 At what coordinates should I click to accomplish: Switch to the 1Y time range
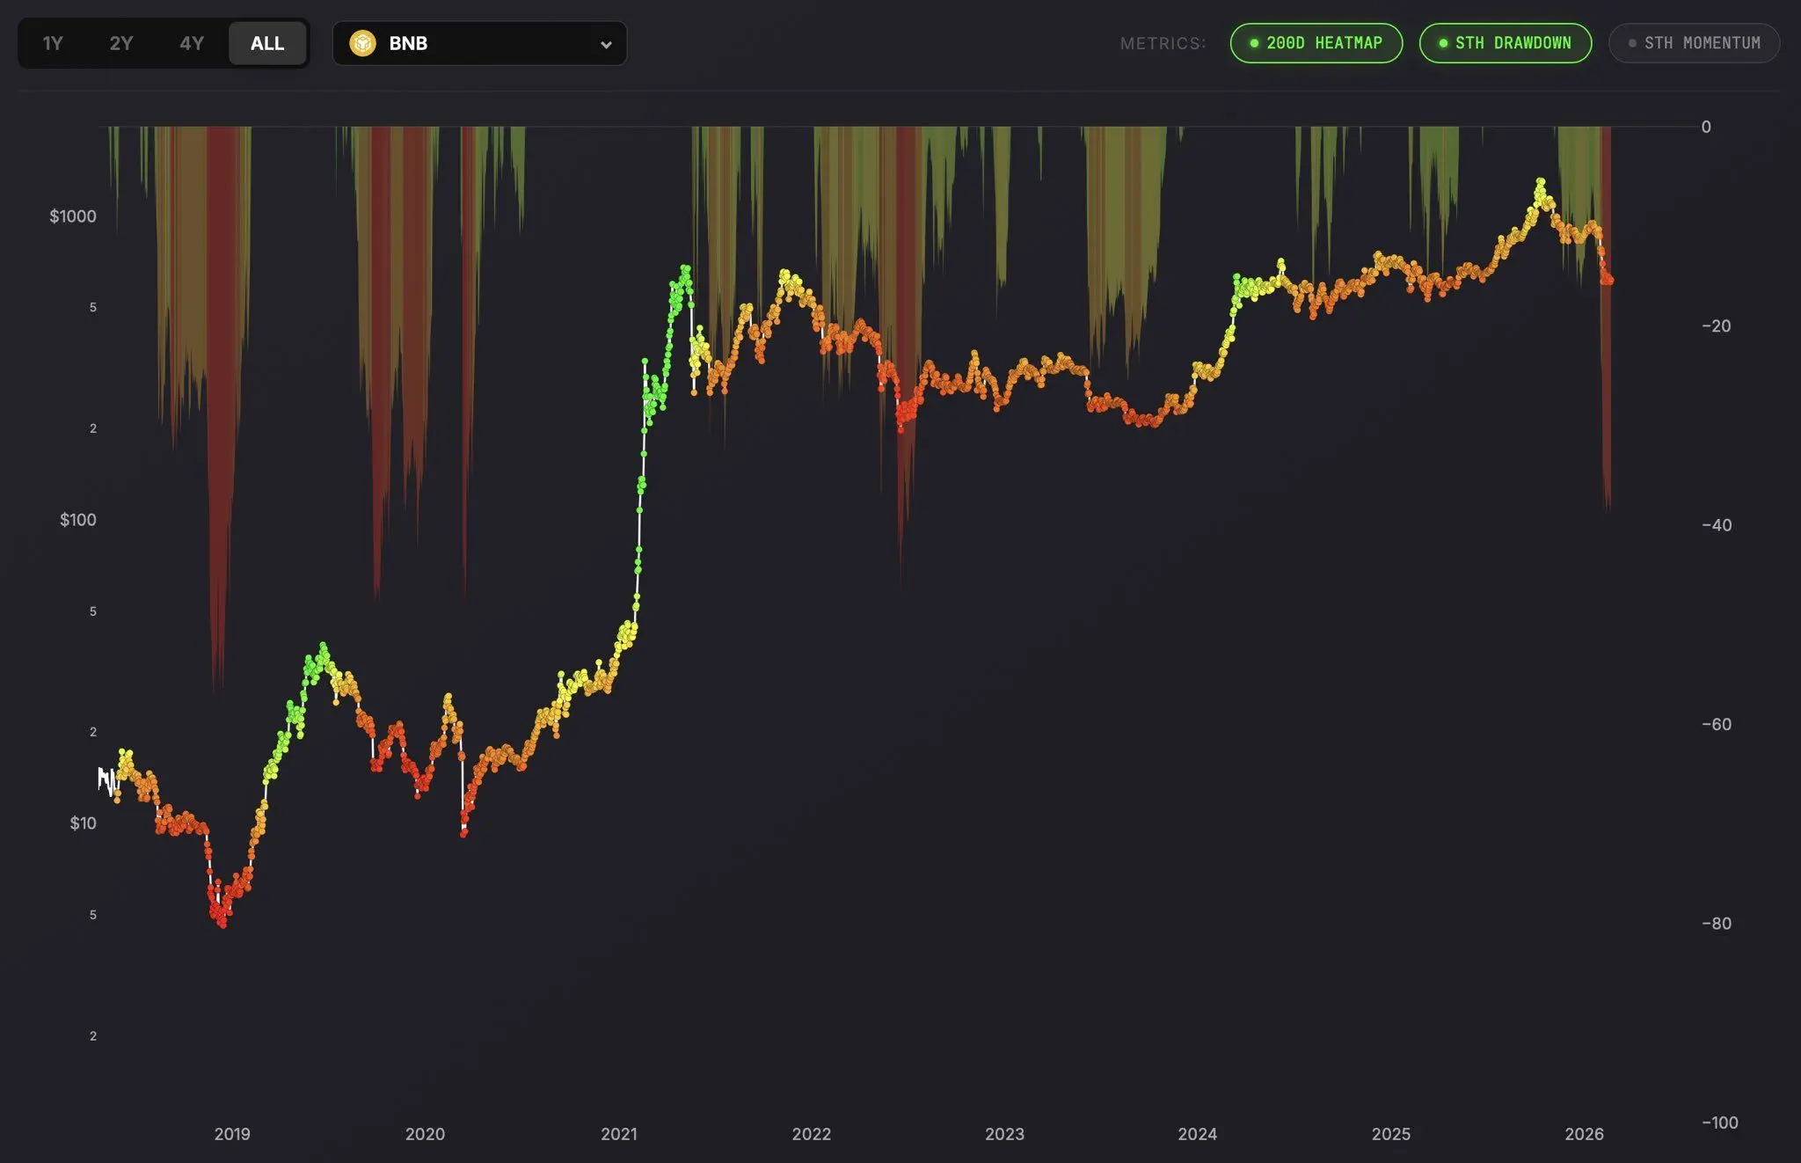53,42
